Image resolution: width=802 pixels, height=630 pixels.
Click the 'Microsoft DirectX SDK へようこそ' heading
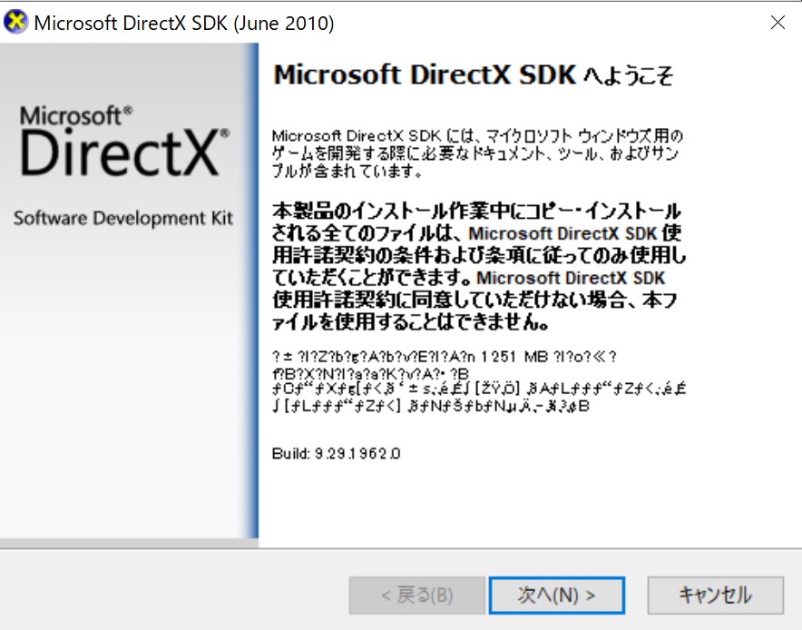473,75
